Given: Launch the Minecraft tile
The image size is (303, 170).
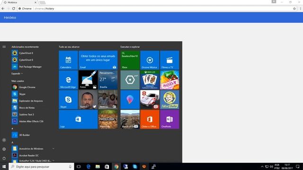Looking at the screenshot, I should pyautogui.click(x=108, y=119).
